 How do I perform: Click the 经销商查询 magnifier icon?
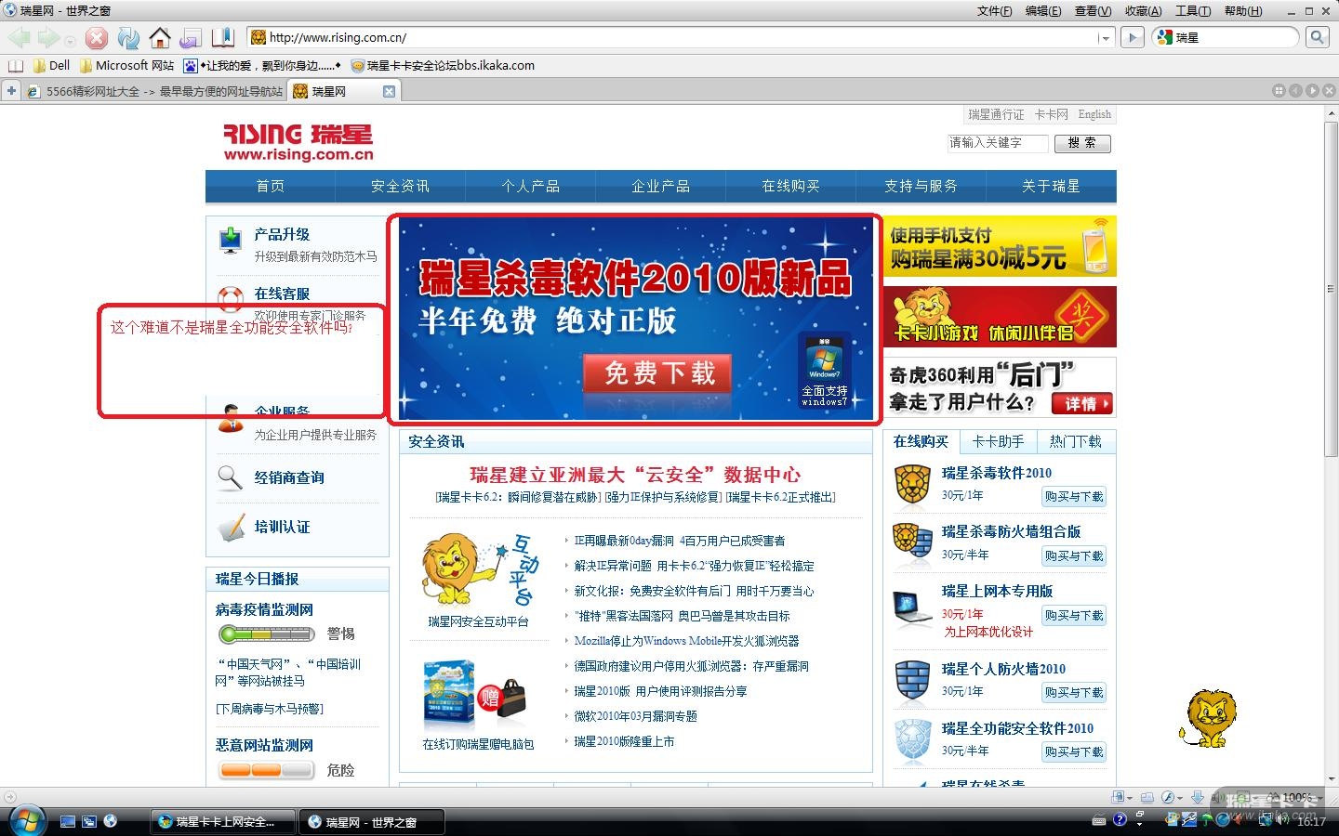pyautogui.click(x=230, y=477)
